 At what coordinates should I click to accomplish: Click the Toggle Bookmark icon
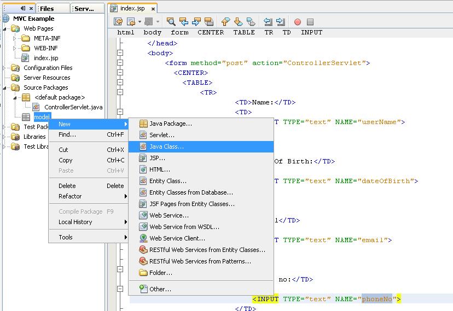(251, 22)
